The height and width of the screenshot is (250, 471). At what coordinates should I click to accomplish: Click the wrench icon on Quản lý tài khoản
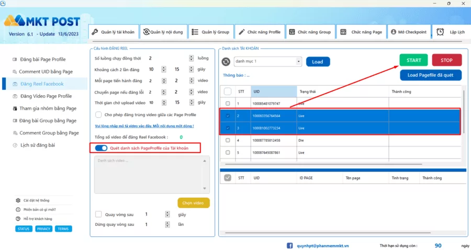pos(95,32)
